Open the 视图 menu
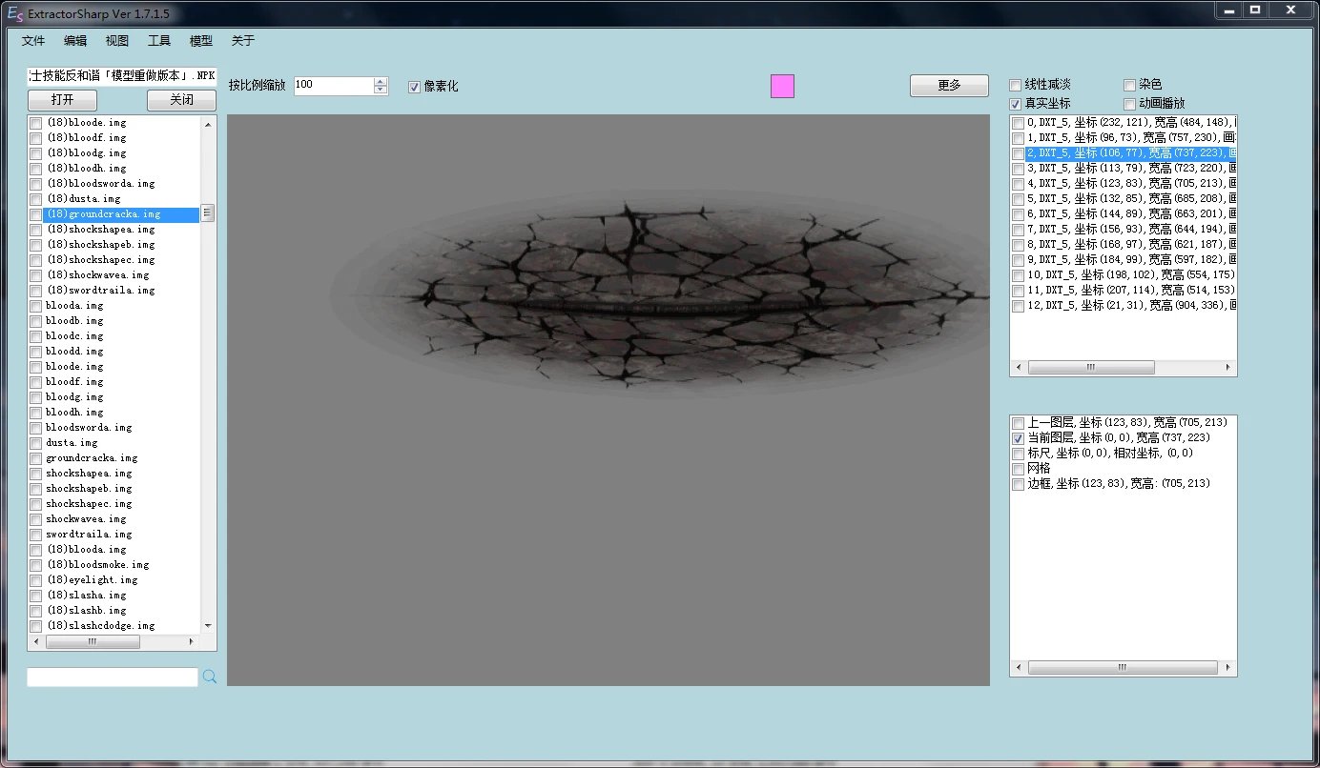The height and width of the screenshot is (768, 1320). coord(117,41)
